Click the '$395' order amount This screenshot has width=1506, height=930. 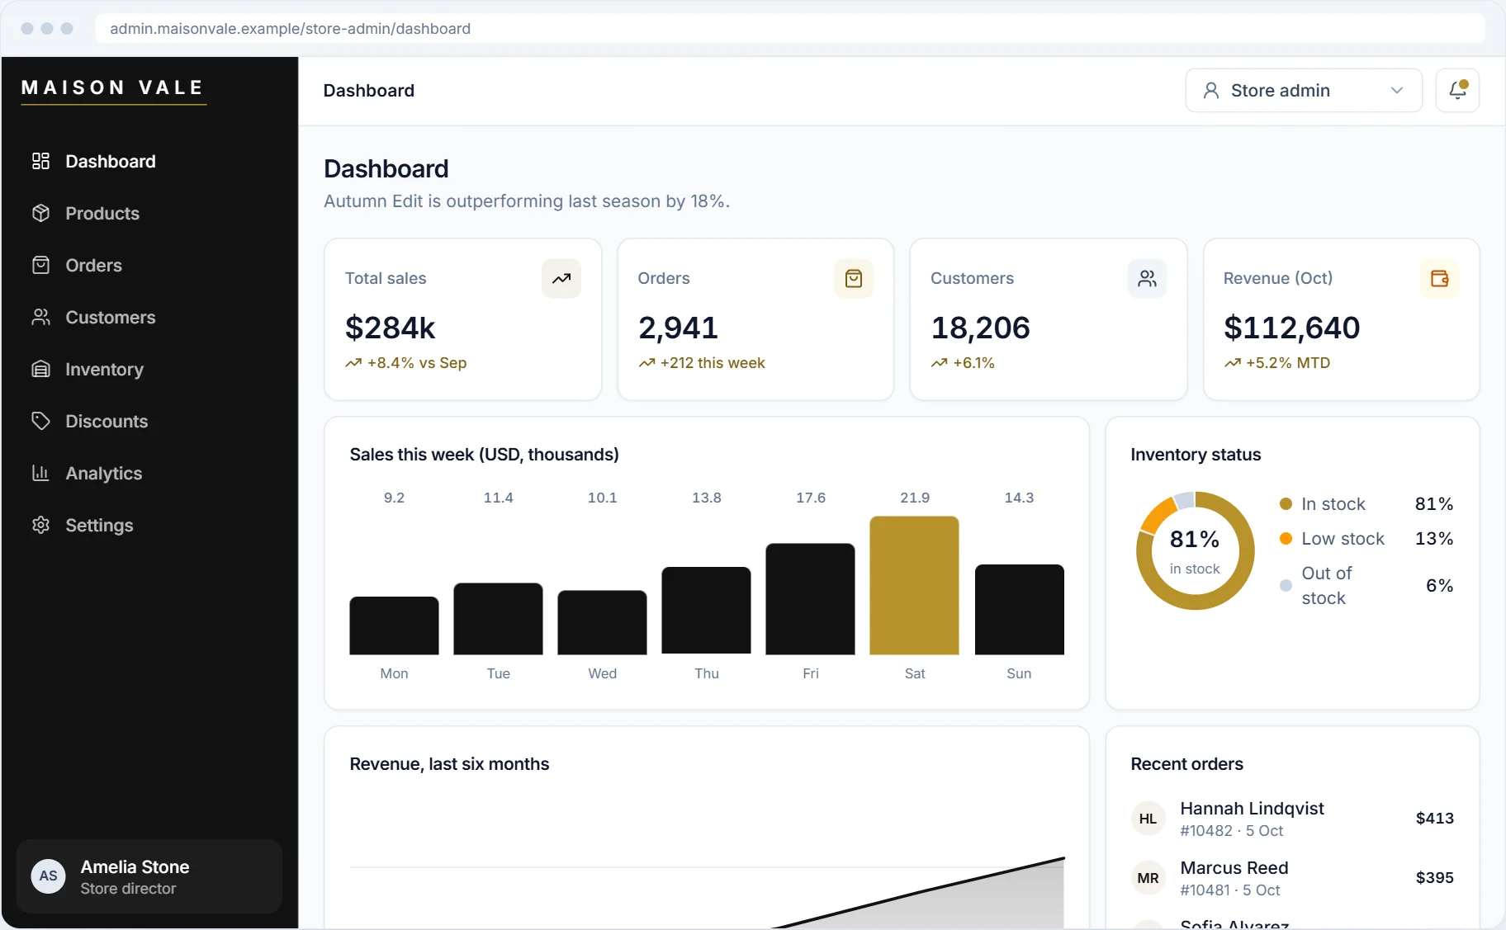(x=1435, y=877)
